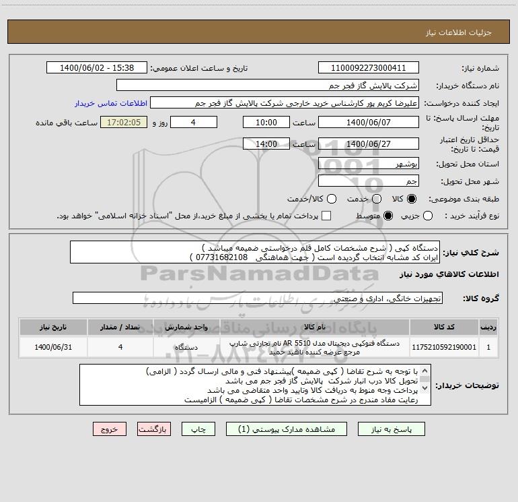Viewport: 518px width, 502px height.
Task: Click the remaining days field showing 4
Action: click(x=194, y=122)
